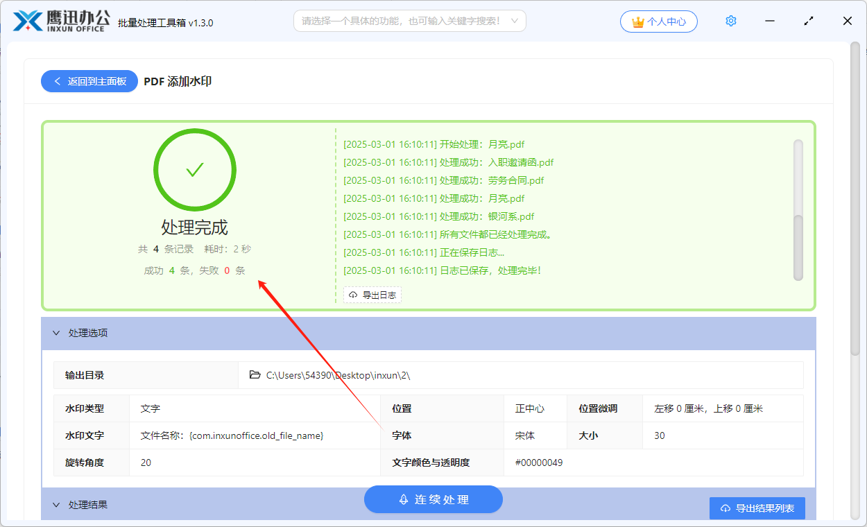Click the back chevron in 返回到主面板

tap(58, 81)
